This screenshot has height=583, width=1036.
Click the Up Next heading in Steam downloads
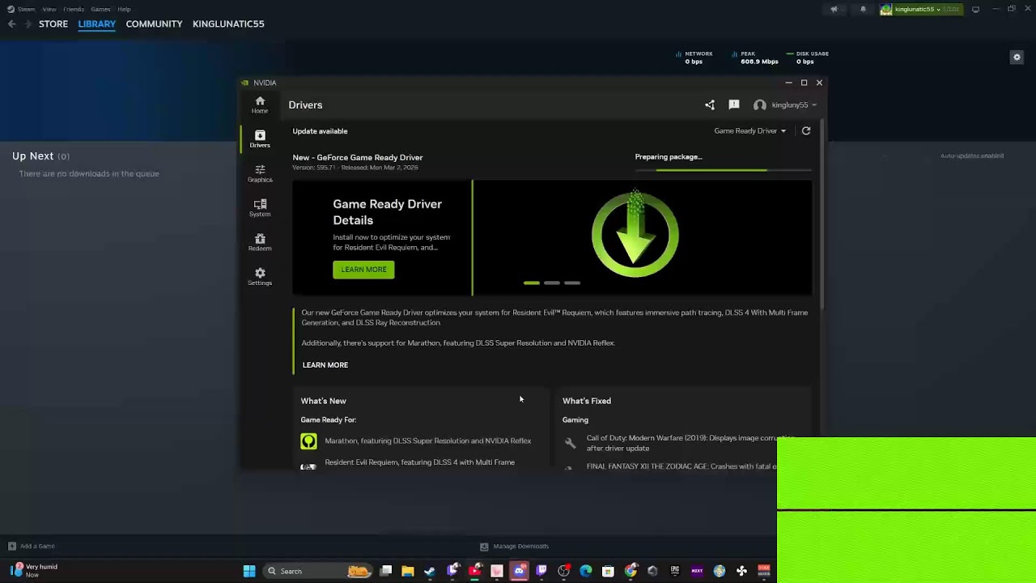[x=32, y=156]
